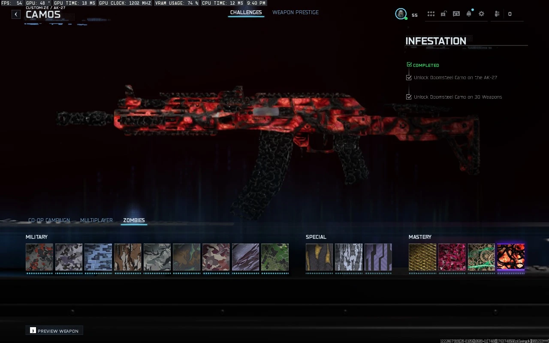Click the INFESTATION camo title
This screenshot has width=549, height=343.
click(436, 41)
